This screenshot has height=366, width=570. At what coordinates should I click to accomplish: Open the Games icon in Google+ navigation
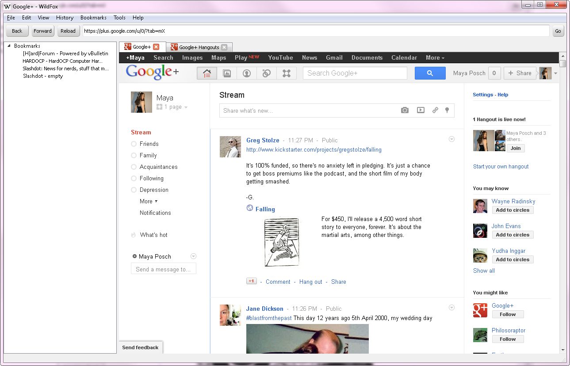(x=287, y=73)
